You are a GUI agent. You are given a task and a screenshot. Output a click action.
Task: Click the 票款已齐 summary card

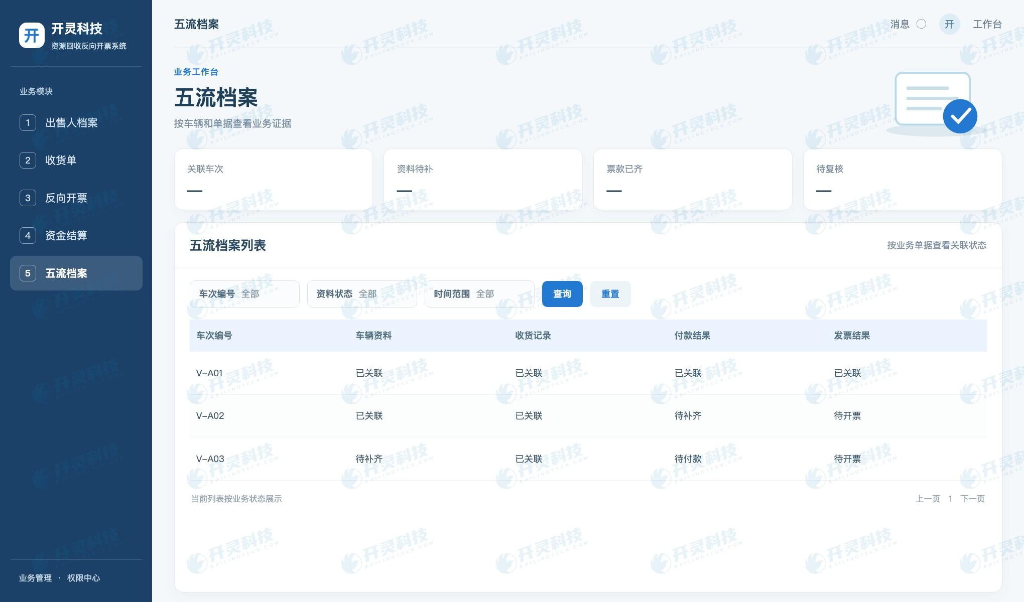coord(693,179)
